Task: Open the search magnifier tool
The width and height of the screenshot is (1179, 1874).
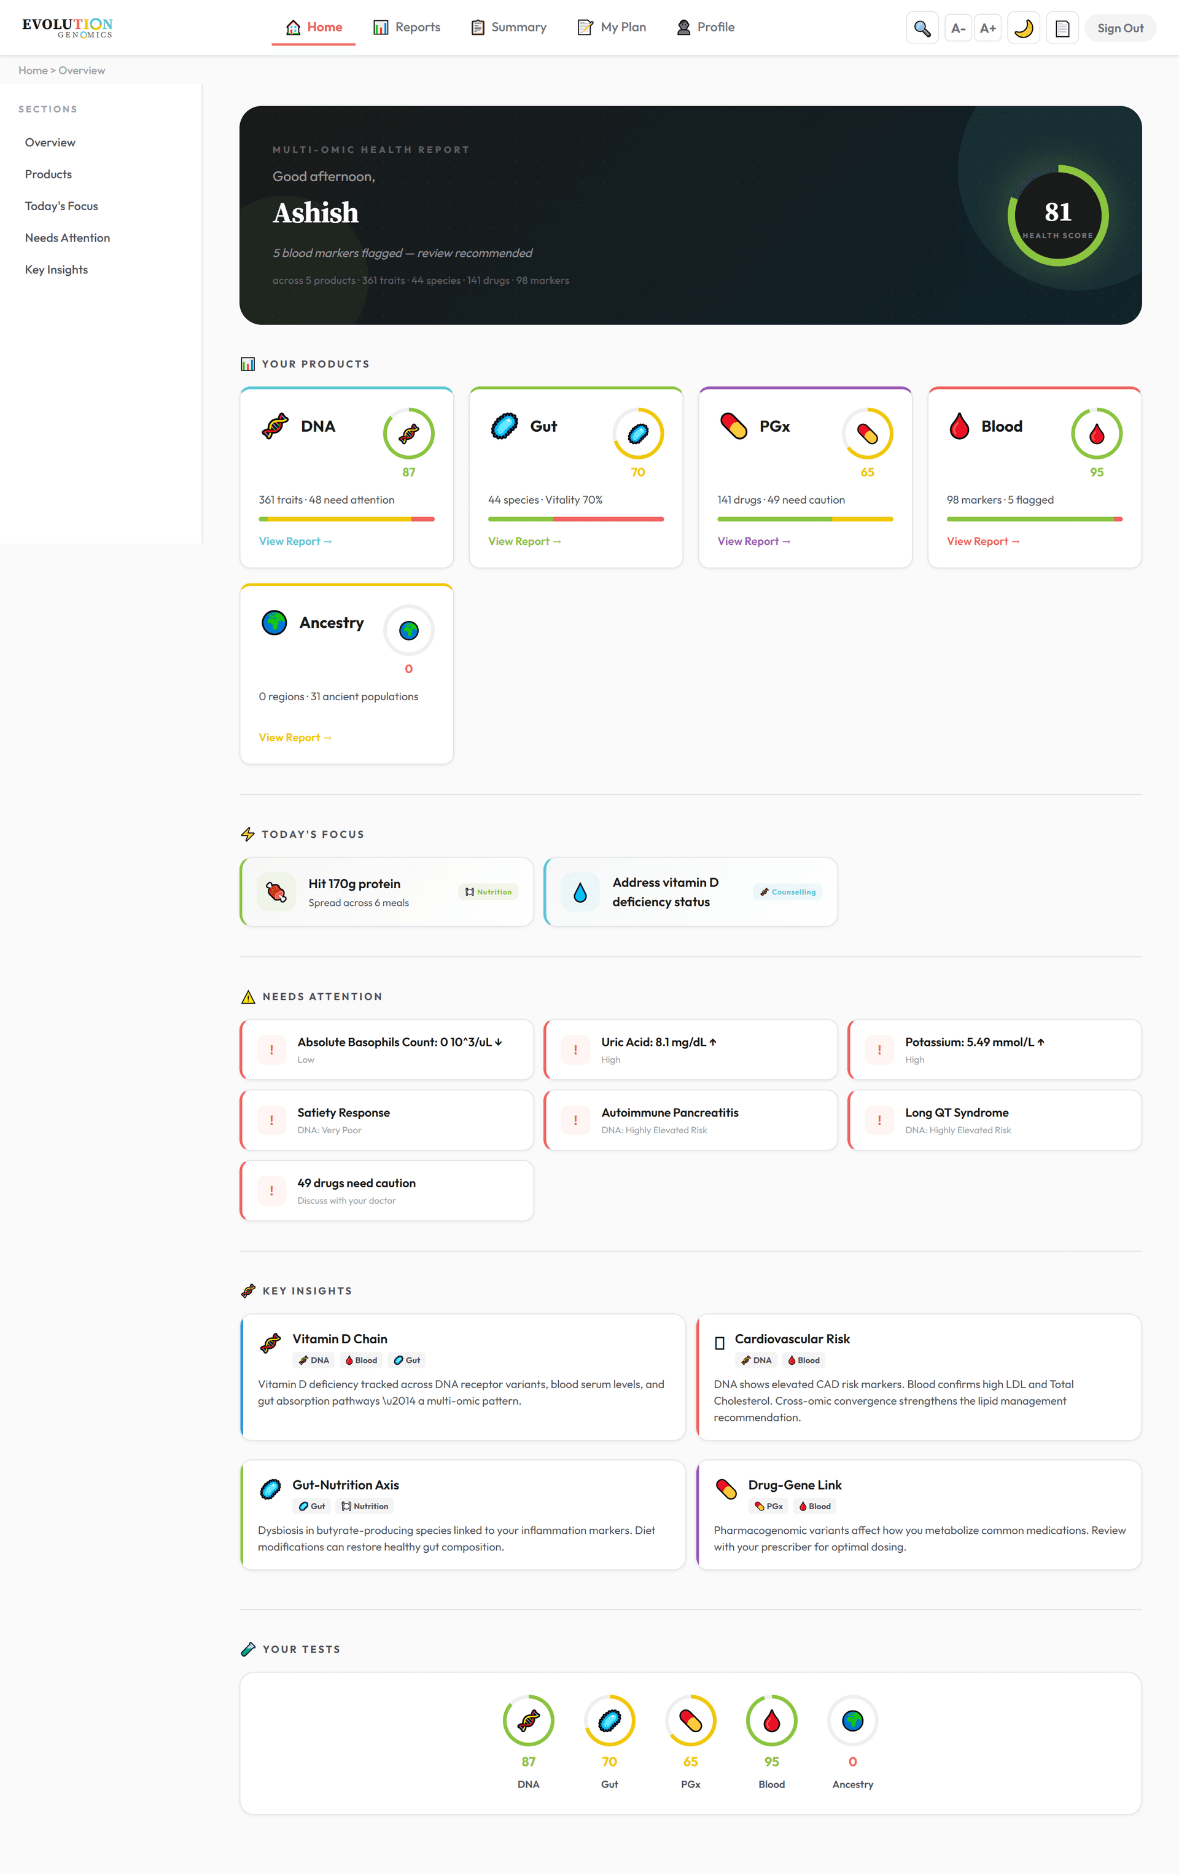Action: [922, 27]
